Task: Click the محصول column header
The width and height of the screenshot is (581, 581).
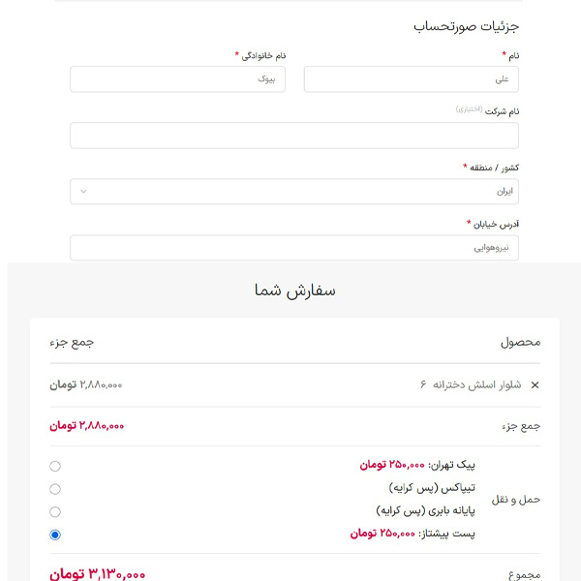Action: tap(520, 342)
